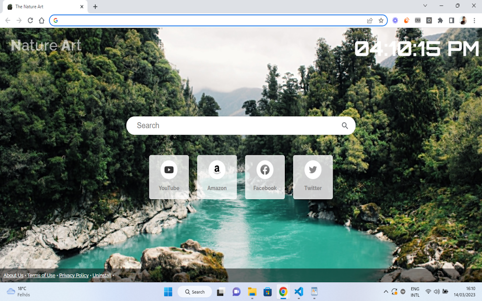482x301 pixels.
Task: Open Visual Studio Code from taskbar
Action: 298,292
